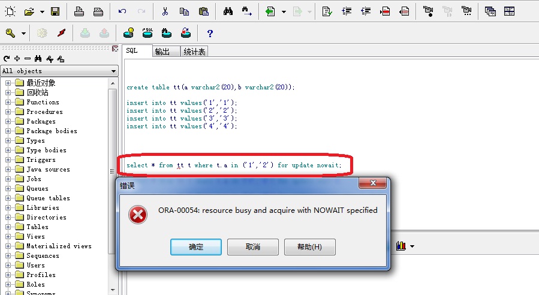Click the Tile windows icon
Viewport: 539px width, 295px height.
tap(509, 11)
